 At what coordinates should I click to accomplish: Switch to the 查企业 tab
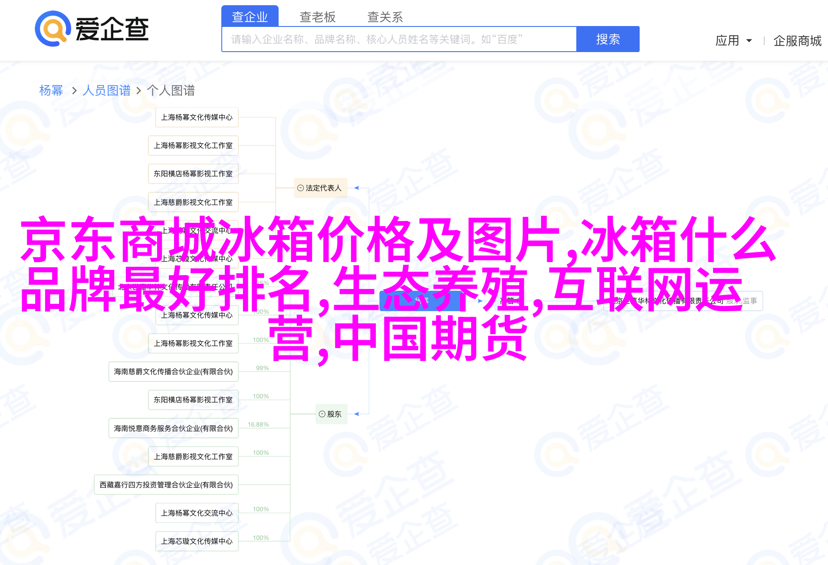[x=250, y=16]
